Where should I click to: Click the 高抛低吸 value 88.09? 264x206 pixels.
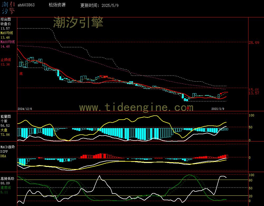tap(5, 183)
